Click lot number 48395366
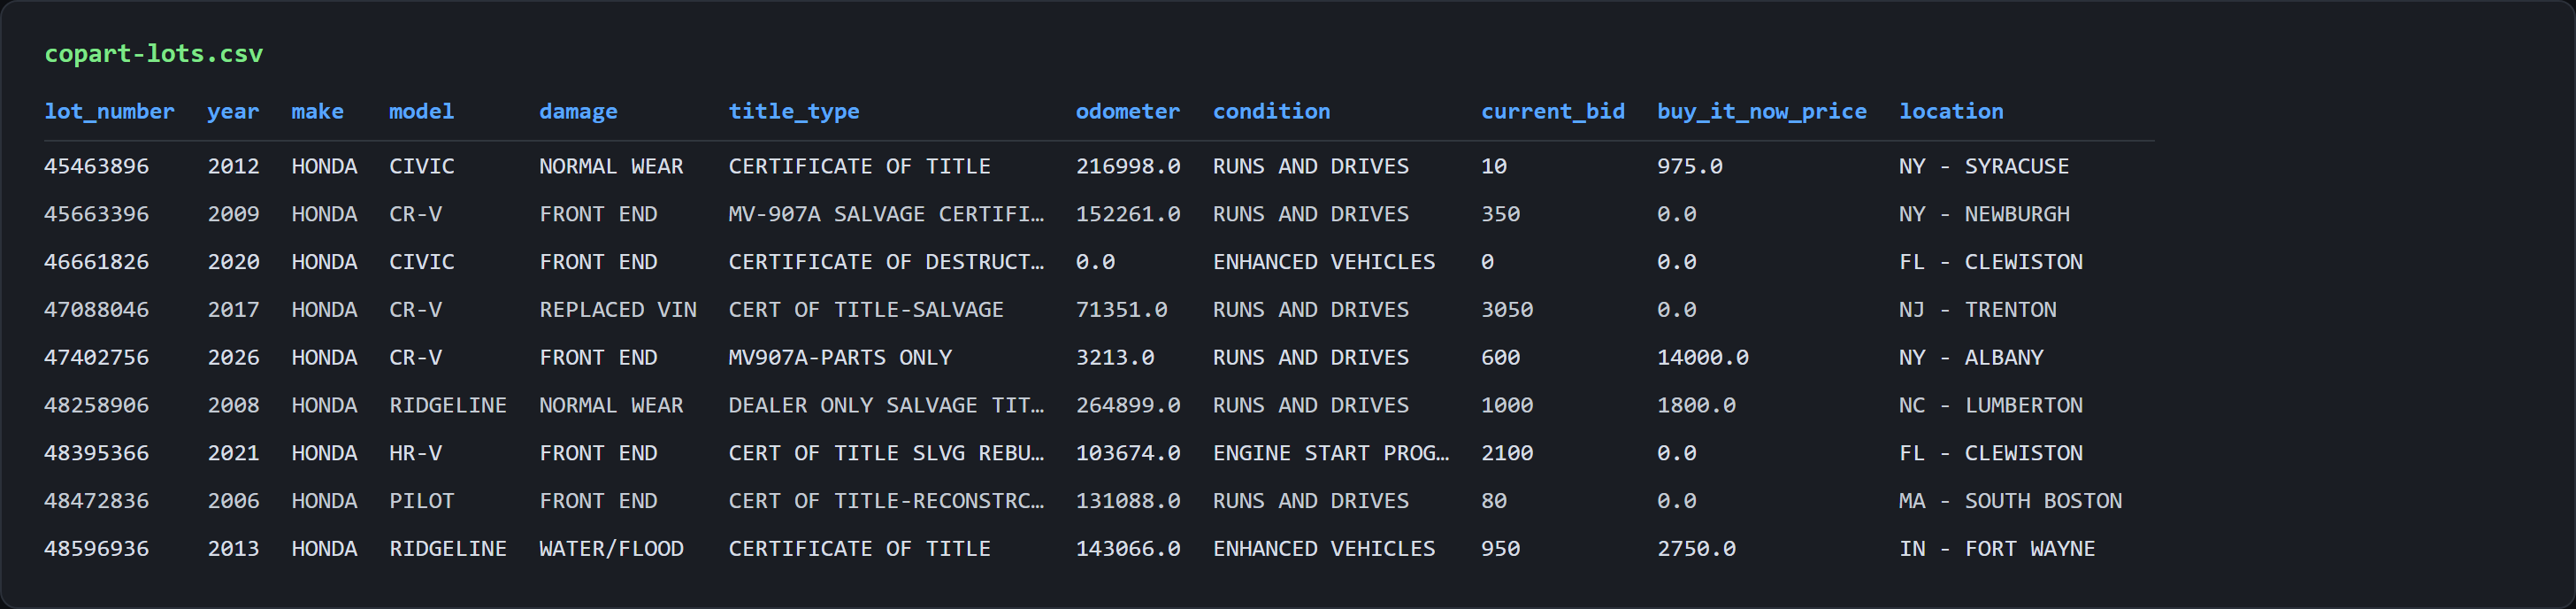 click(x=96, y=453)
